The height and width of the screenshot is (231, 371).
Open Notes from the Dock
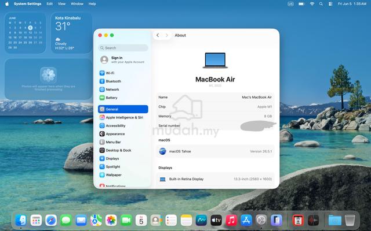[186, 221]
